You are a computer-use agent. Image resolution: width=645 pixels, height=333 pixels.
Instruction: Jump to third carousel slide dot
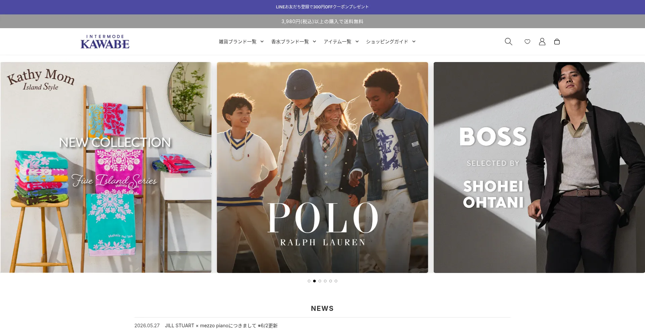pos(320,281)
